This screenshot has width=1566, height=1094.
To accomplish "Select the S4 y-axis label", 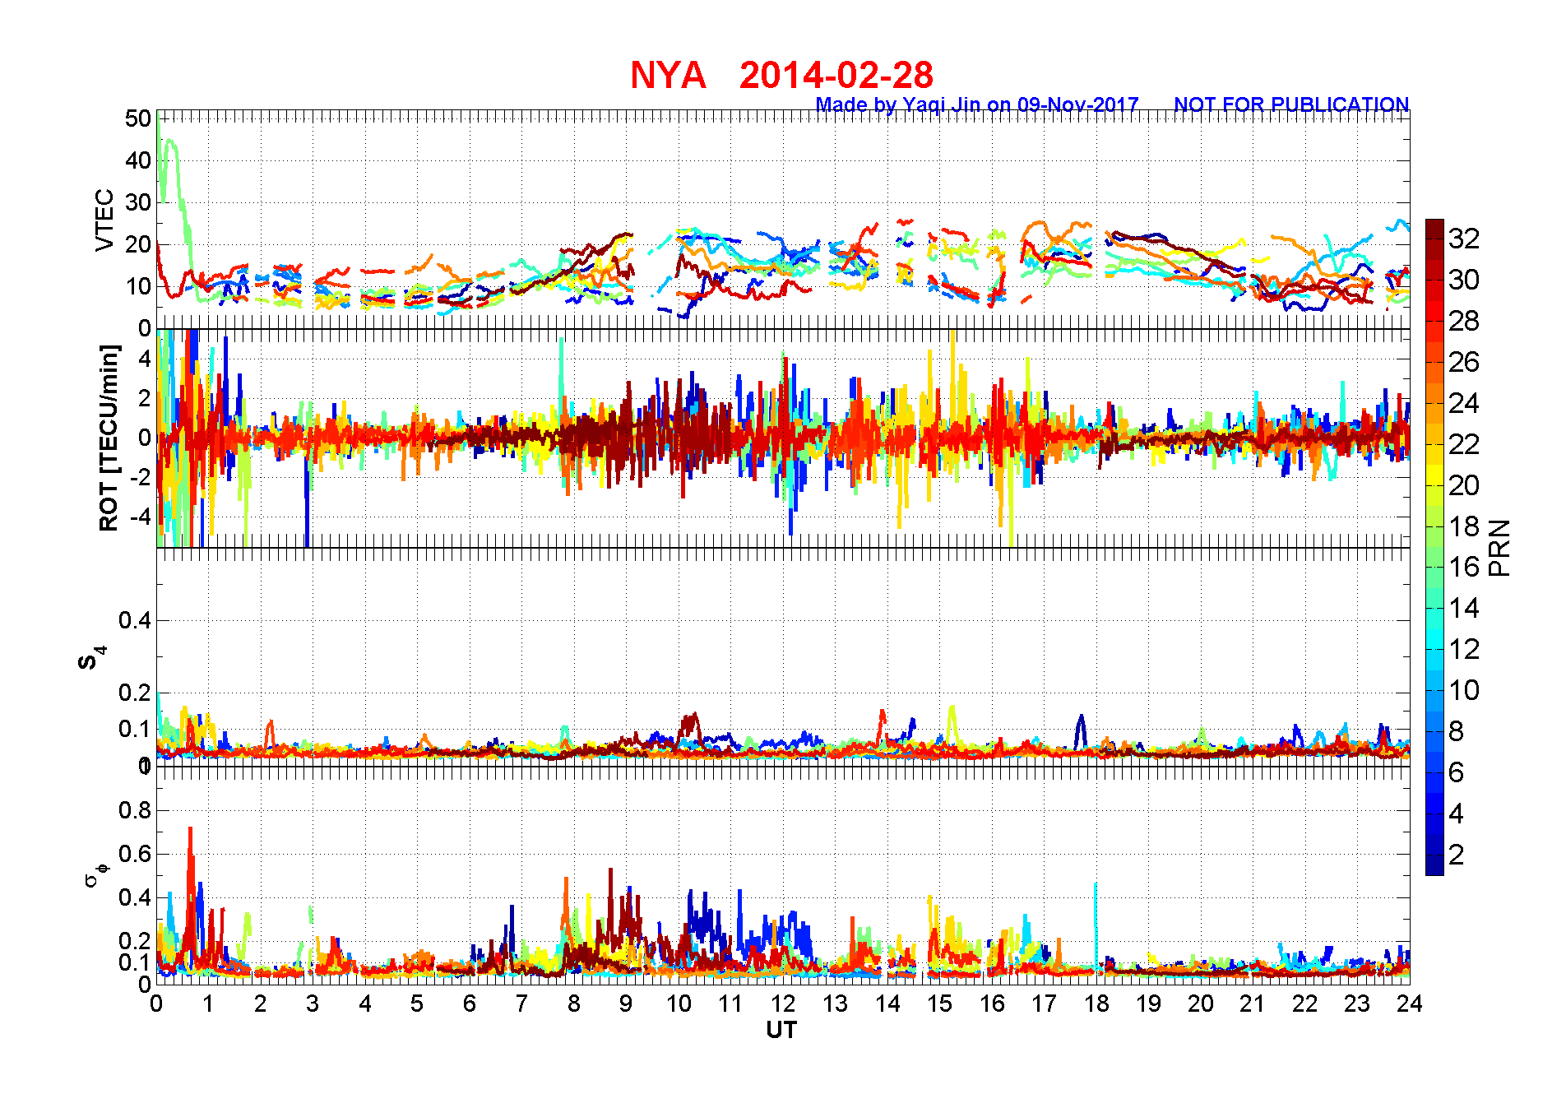I will point(91,658).
